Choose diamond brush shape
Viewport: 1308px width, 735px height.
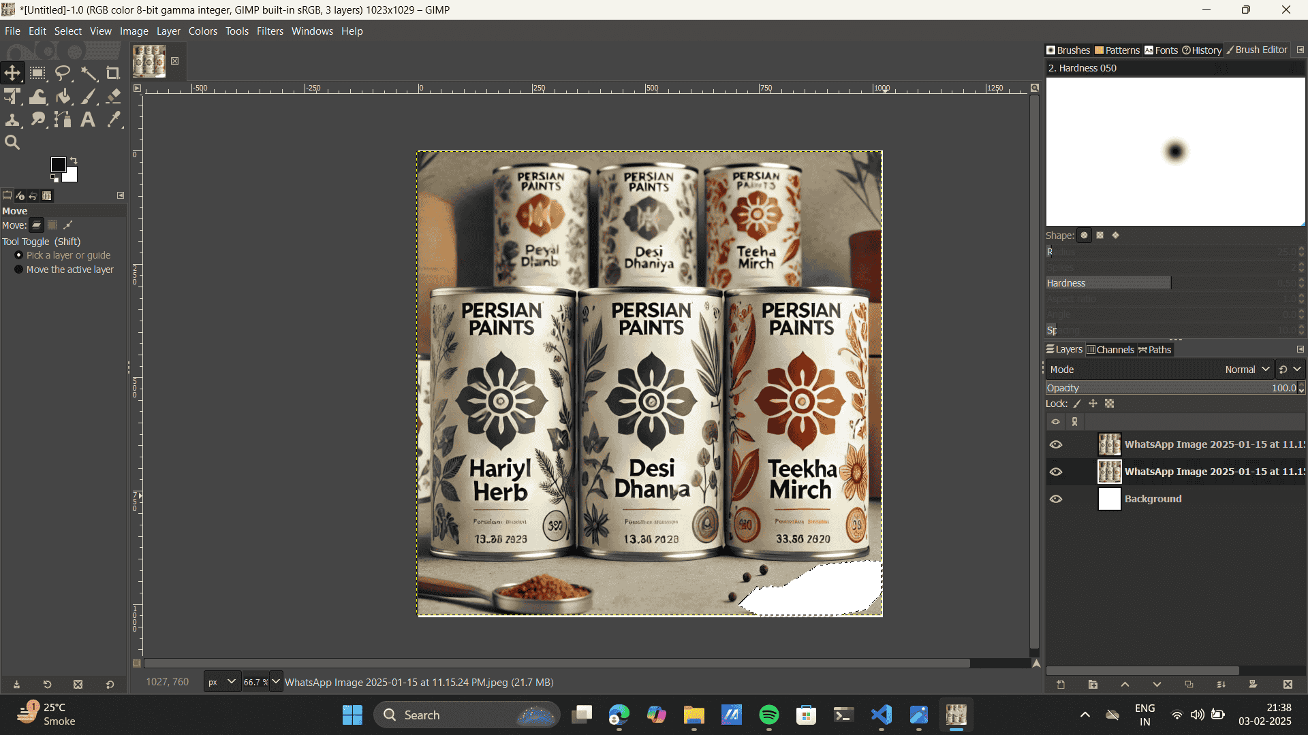(x=1115, y=235)
